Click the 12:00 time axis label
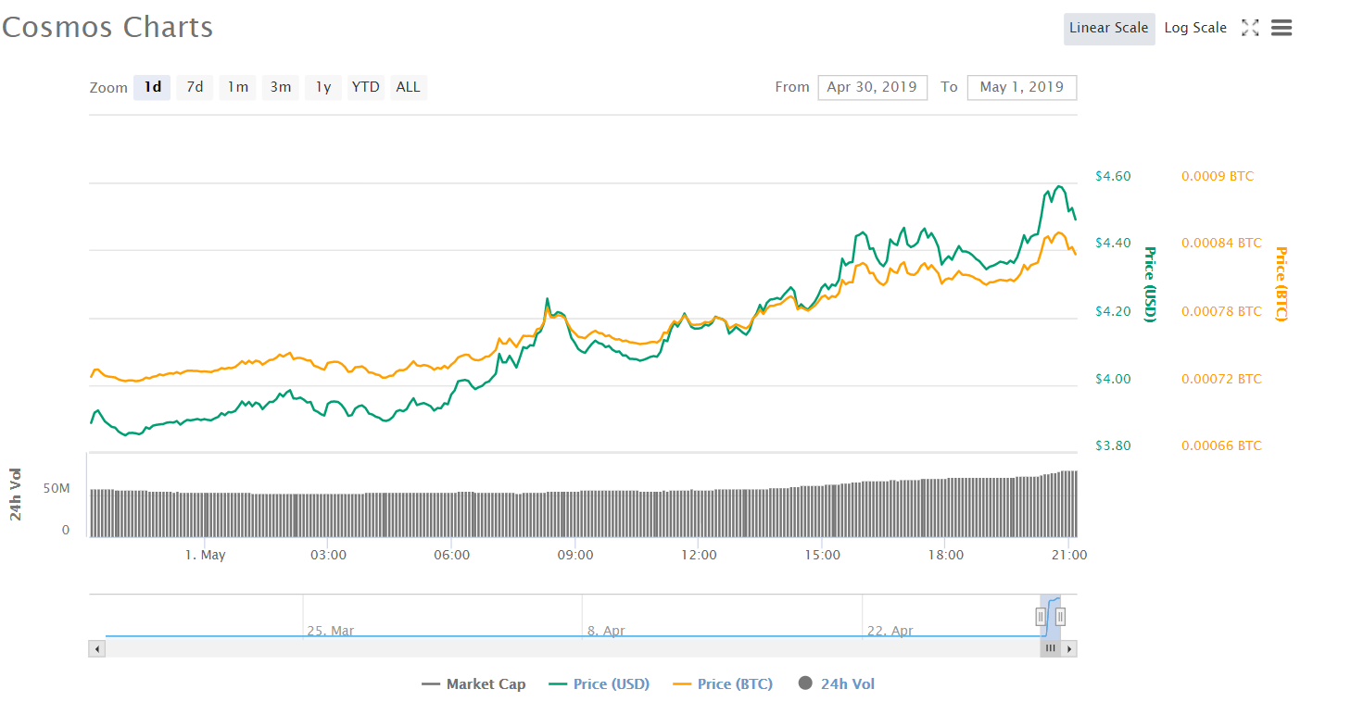This screenshot has width=1351, height=702. coord(699,555)
